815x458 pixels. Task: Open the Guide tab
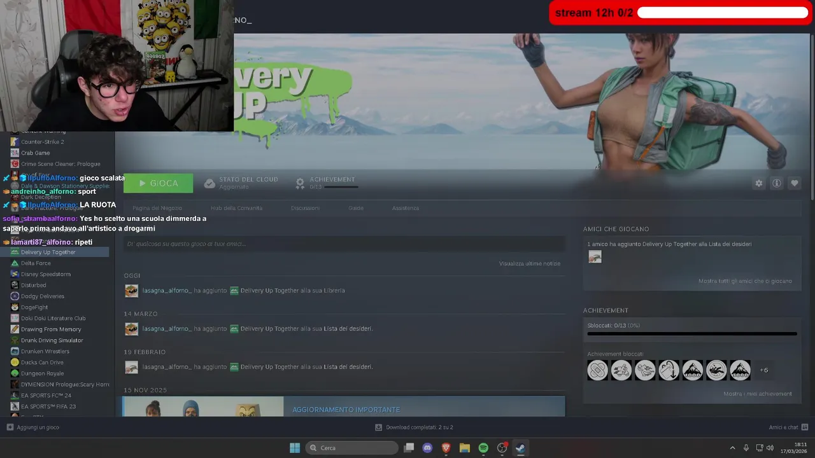click(x=356, y=208)
